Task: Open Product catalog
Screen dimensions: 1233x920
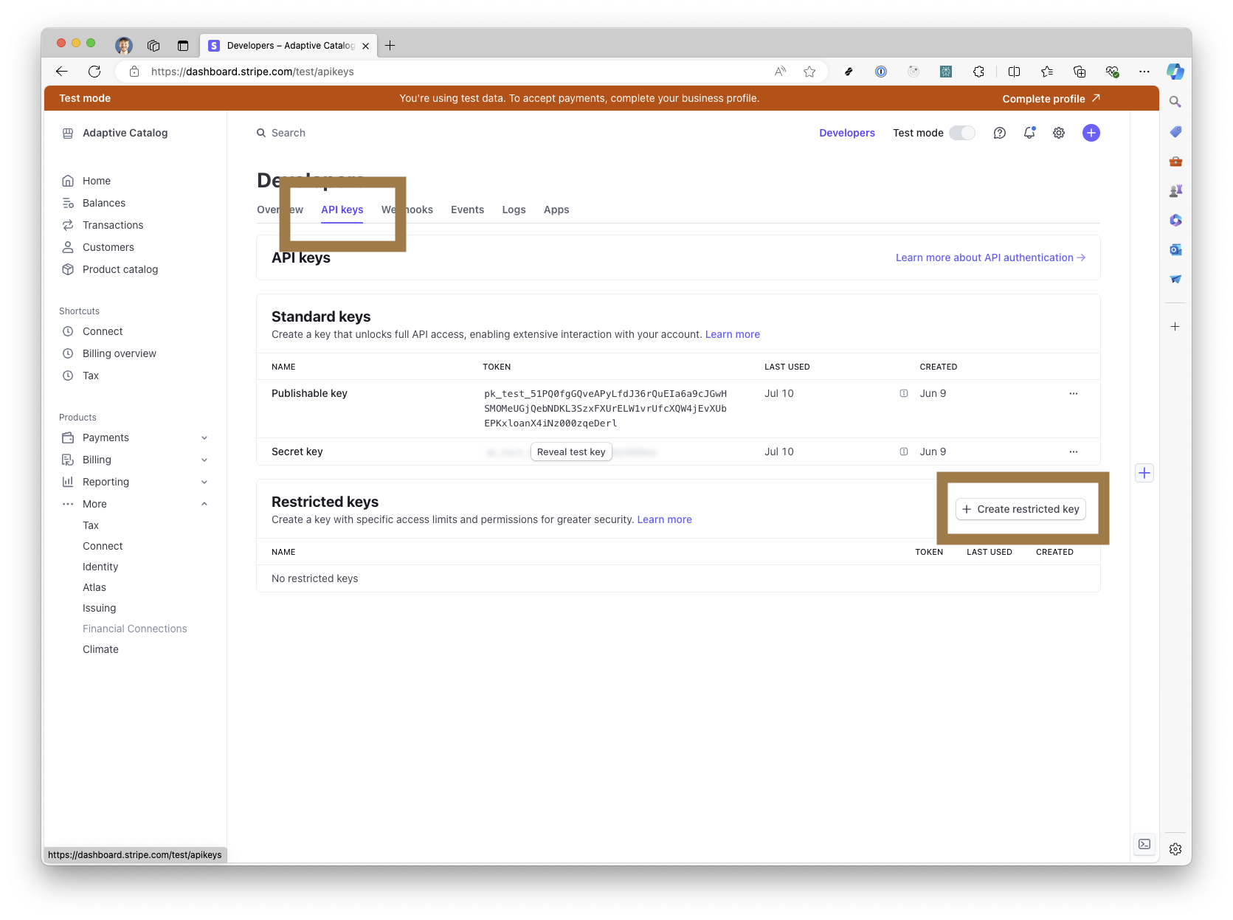Action: (x=120, y=269)
